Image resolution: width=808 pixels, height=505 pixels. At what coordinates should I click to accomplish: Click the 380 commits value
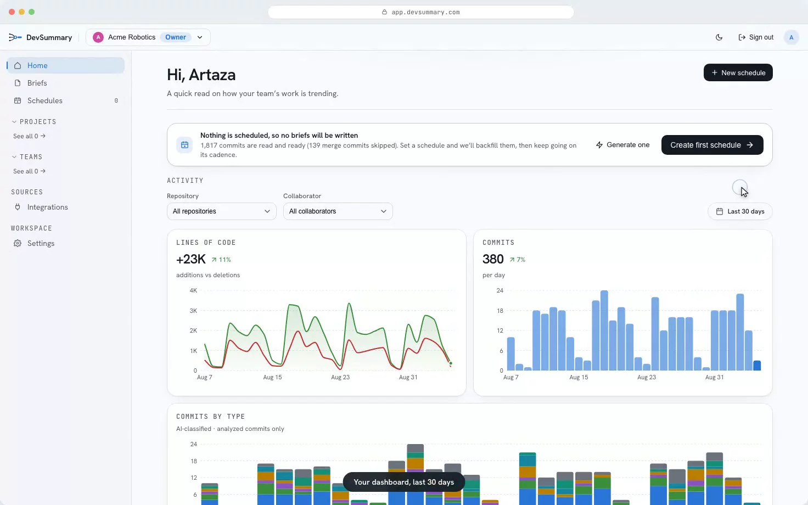tap(493, 259)
